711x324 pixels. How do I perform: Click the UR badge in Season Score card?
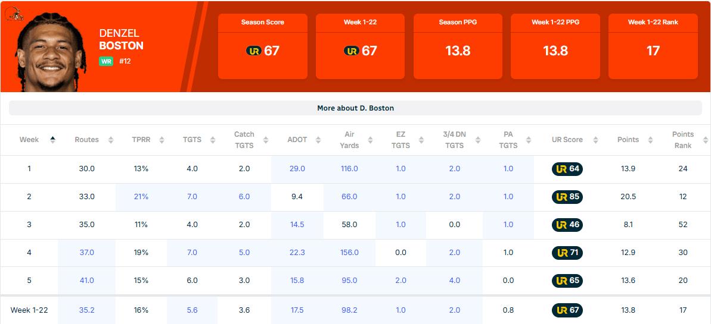[253, 51]
